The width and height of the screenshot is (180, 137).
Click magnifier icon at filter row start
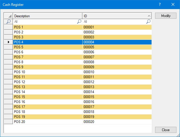coord(9,22)
